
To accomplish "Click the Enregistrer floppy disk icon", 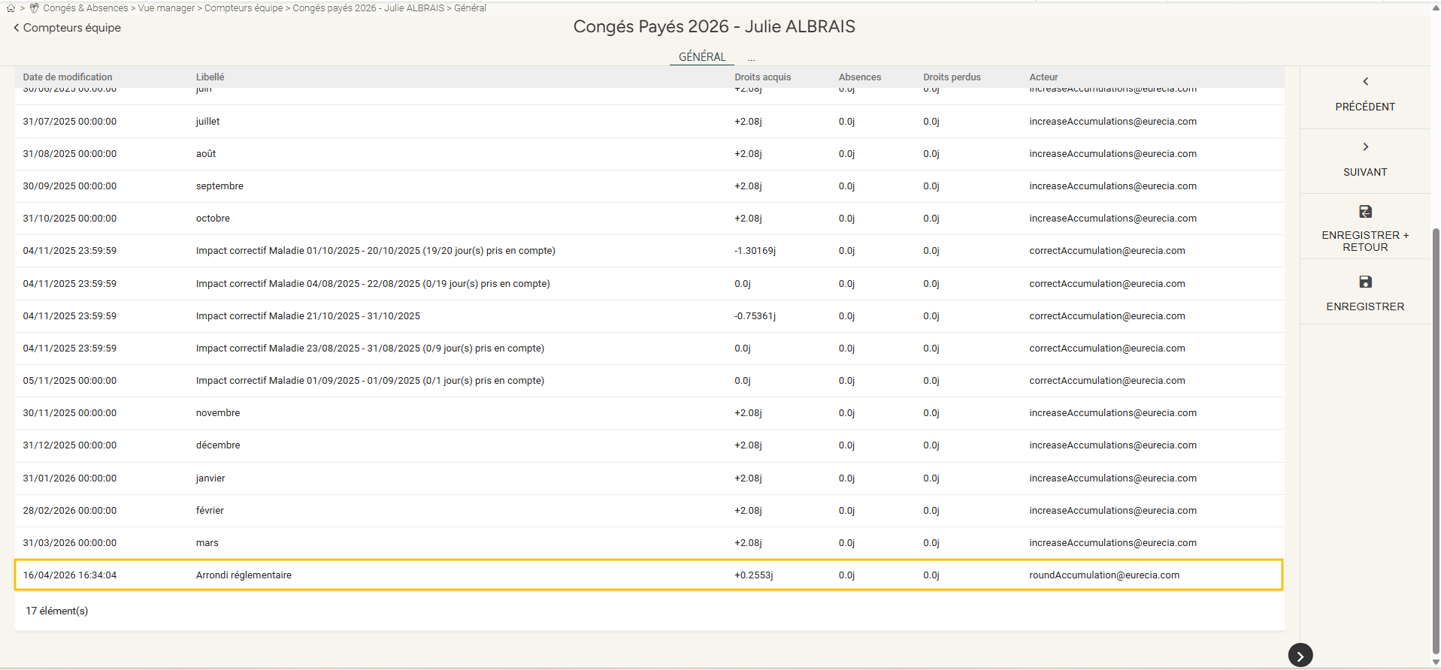I will click(x=1365, y=282).
